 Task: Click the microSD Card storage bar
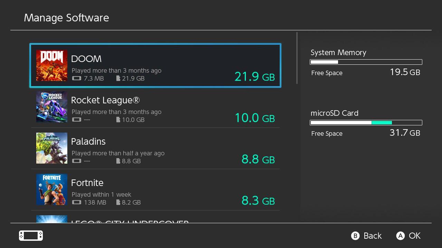[x=366, y=123]
